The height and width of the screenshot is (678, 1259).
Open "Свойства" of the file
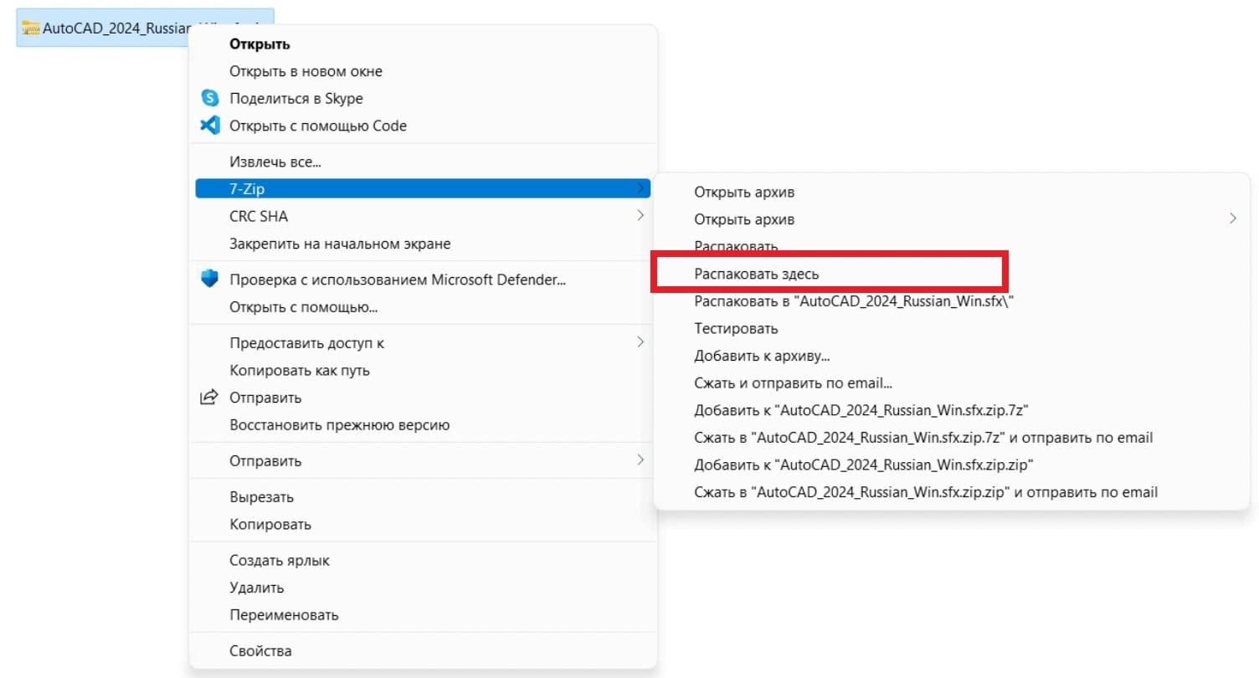[260, 650]
